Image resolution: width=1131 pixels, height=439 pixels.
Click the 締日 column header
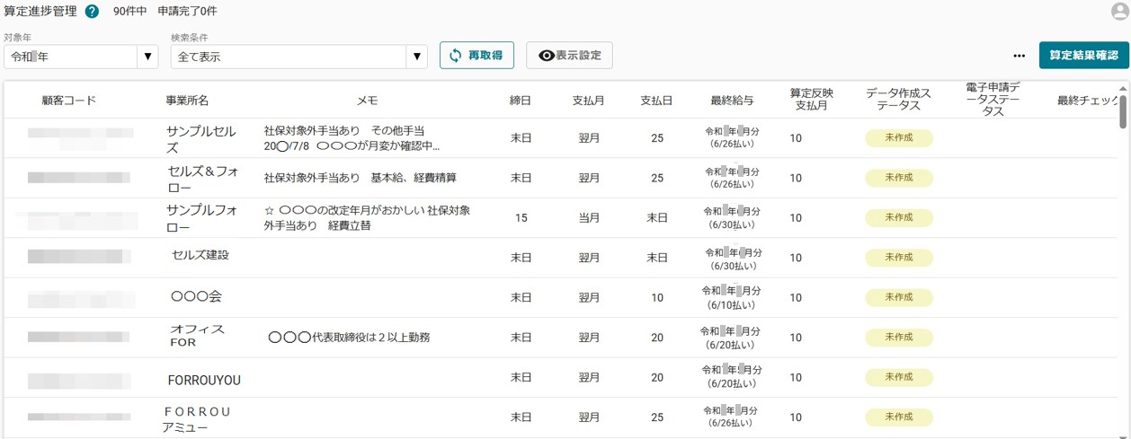click(x=521, y=101)
